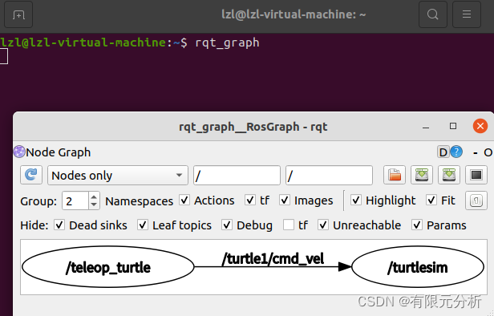Image resolution: width=494 pixels, height=316 pixels.
Task: Click the second topic filter field
Action: pos(329,175)
